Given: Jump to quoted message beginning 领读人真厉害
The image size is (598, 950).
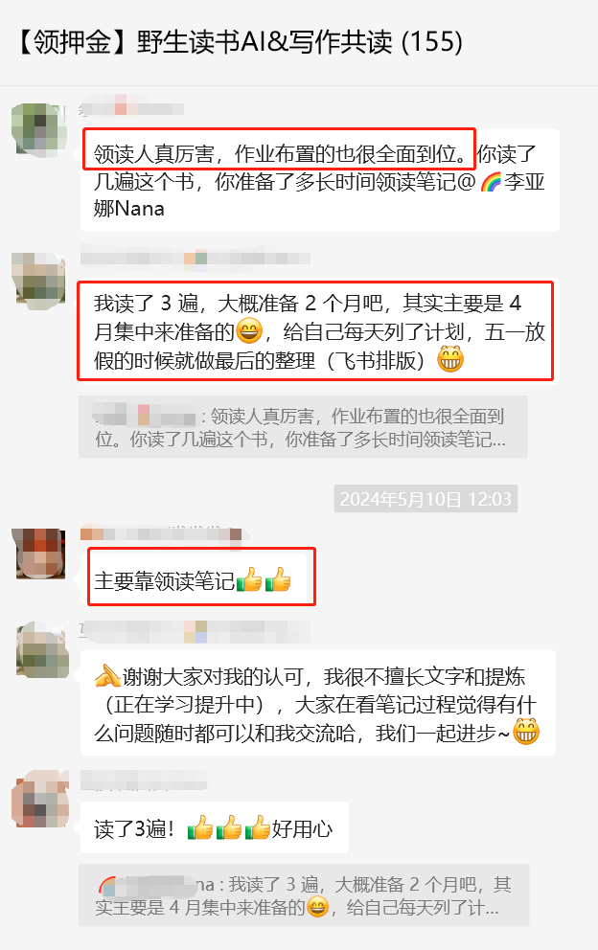Looking at the screenshot, I should click(x=303, y=427).
